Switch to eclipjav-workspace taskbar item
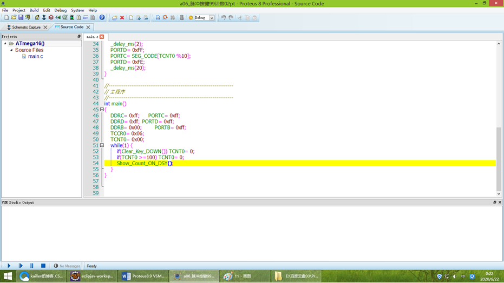The image size is (504, 283). click(x=93, y=276)
